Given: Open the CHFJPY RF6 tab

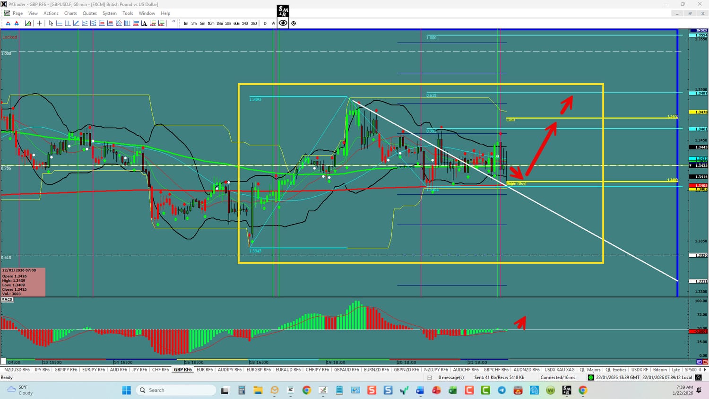Looking at the screenshot, I should click(x=317, y=370).
